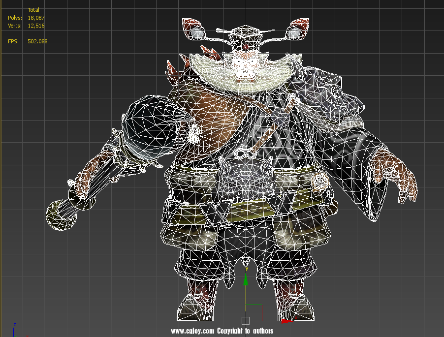Click the Polys count 18,087 statistic
Viewport: 444px width, 337px height.
[36, 18]
